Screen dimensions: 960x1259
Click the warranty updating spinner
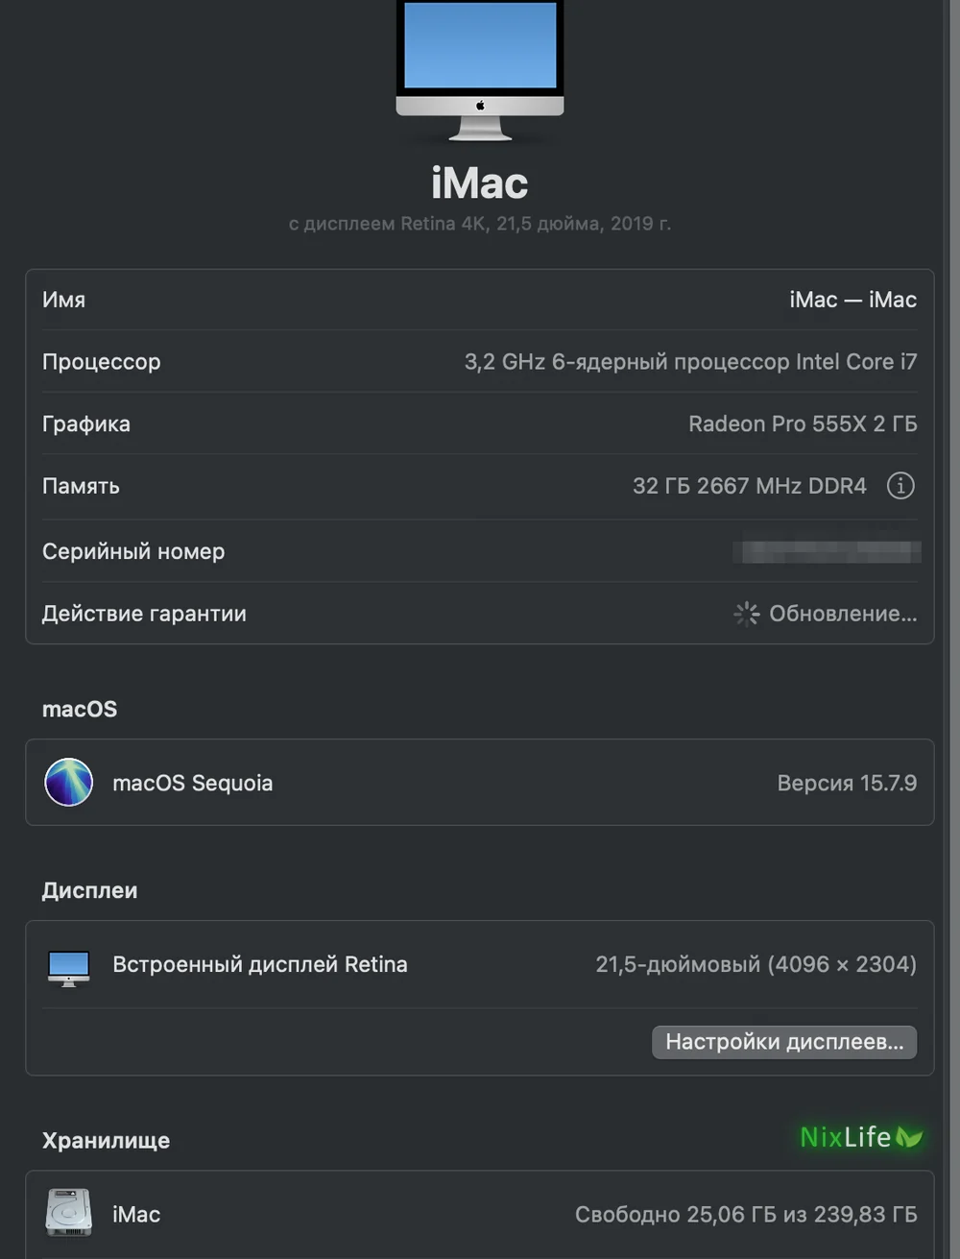[747, 614]
